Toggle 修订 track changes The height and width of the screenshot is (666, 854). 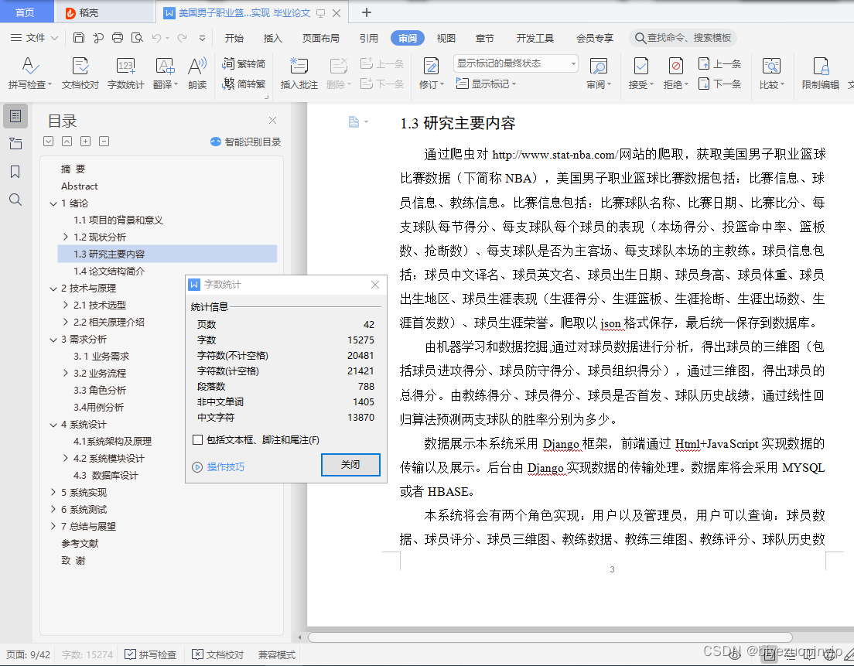(432, 73)
